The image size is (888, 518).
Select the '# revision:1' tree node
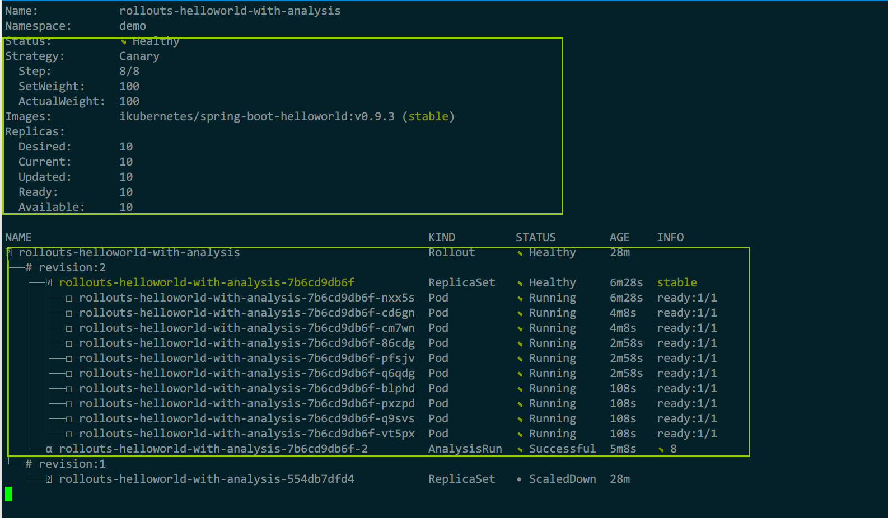[66, 464]
